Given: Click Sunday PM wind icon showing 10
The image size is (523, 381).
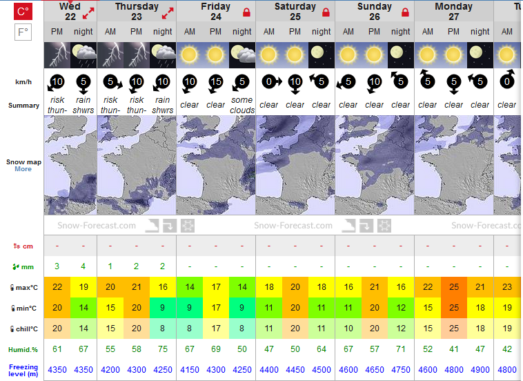Looking at the screenshot, I should 373,84.
